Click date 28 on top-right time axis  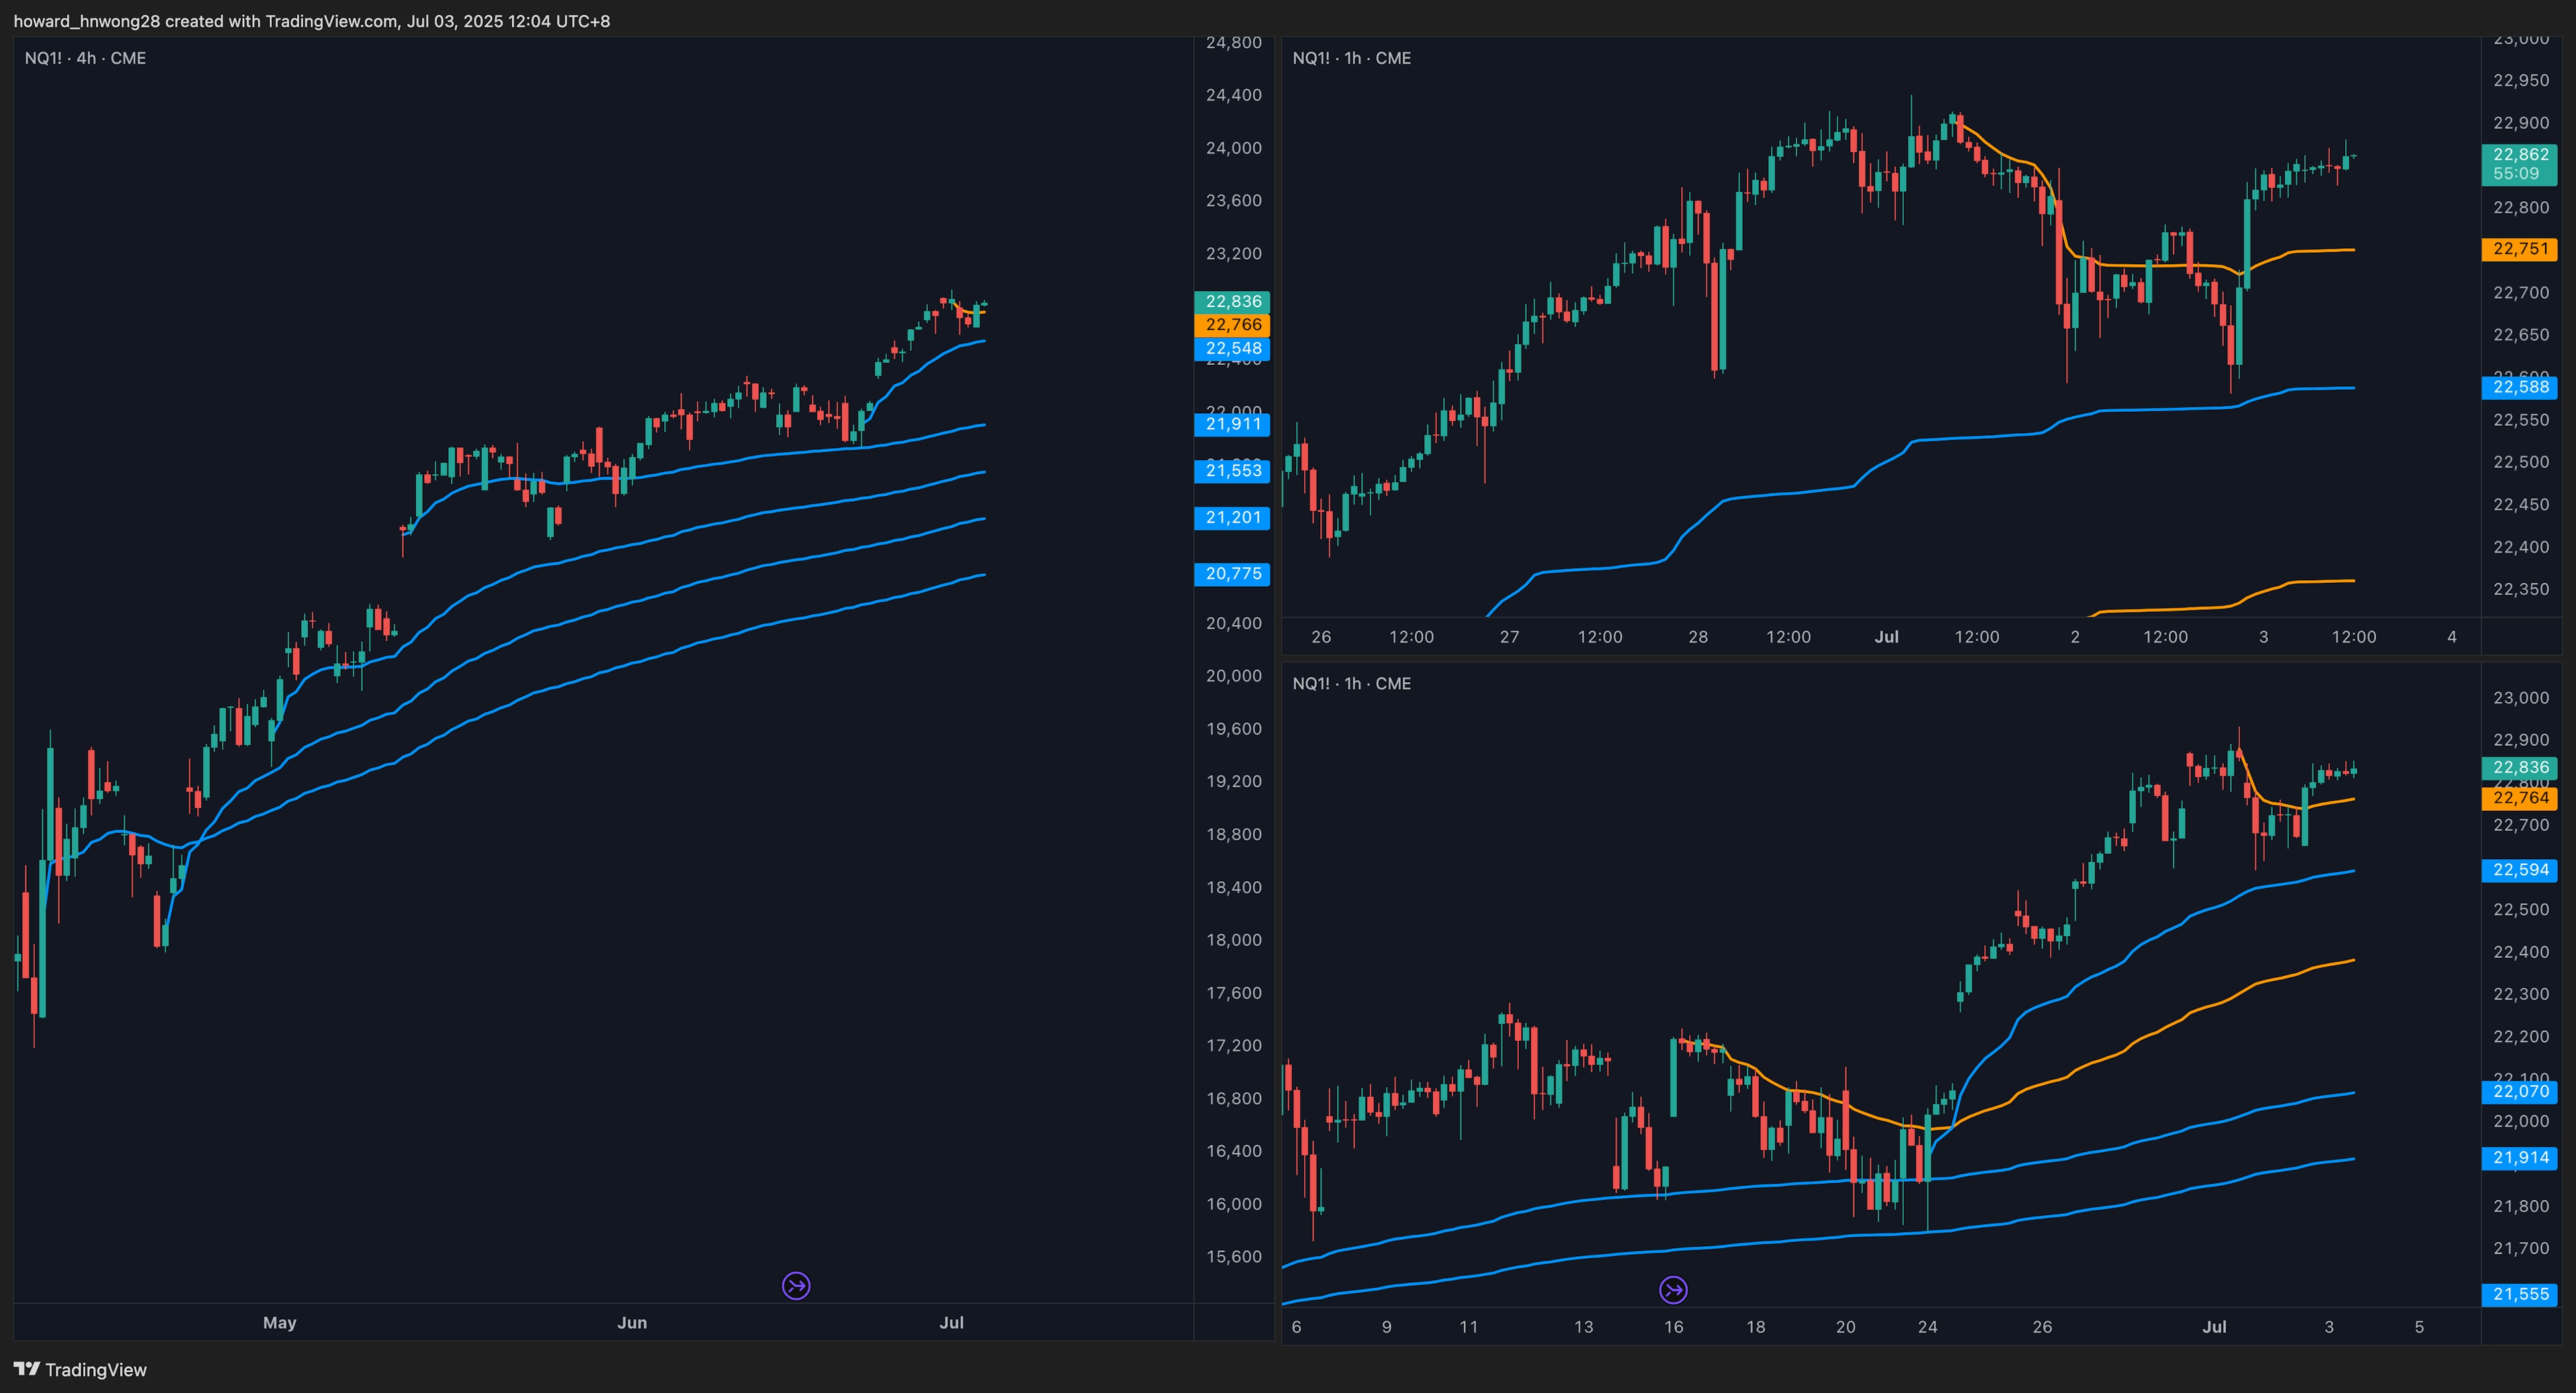(x=1698, y=636)
